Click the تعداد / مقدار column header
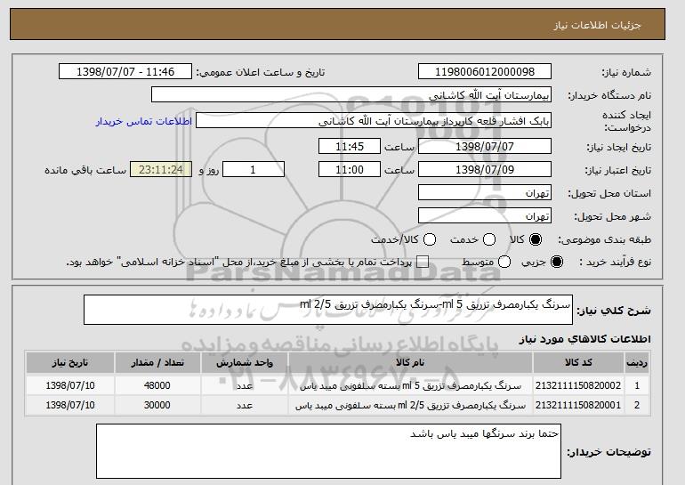The image size is (685, 485). coord(157,363)
